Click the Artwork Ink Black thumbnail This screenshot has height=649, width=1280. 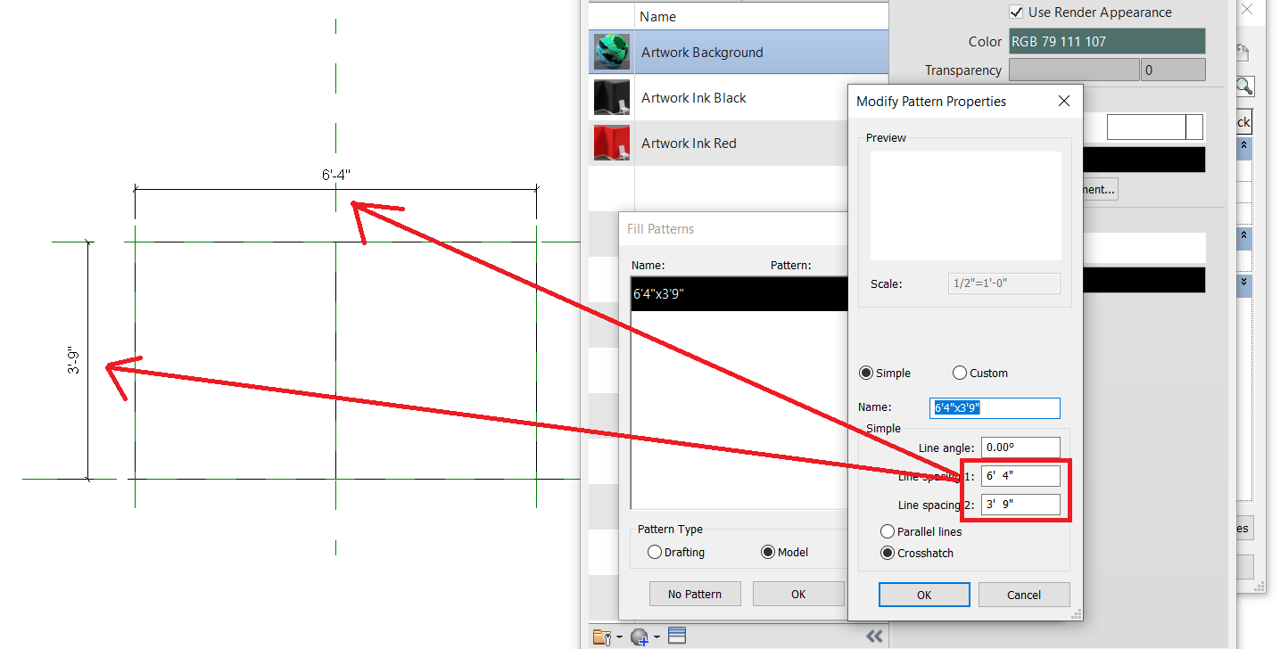pyautogui.click(x=612, y=97)
